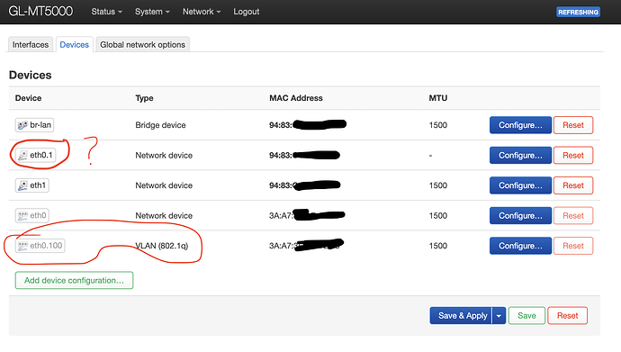Click the greyed eth0 device icon

pyautogui.click(x=22, y=216)
